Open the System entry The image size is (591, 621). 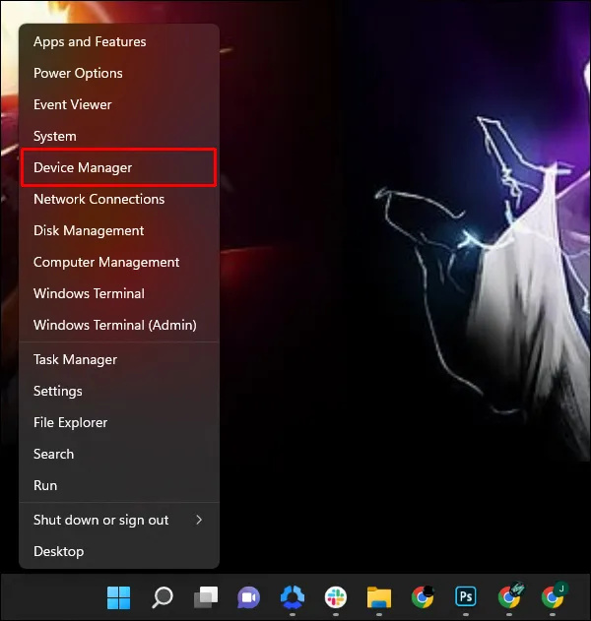(119, 136)
